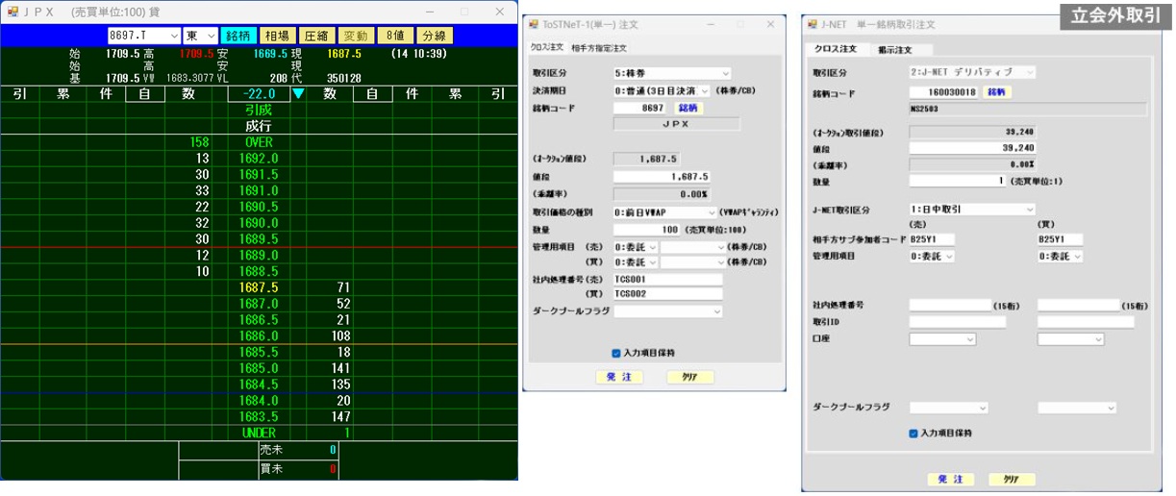Open the 8697.T symbol combo box in JPX window
The height and width of the screenshot is (496, 1176).
(143, 36)
